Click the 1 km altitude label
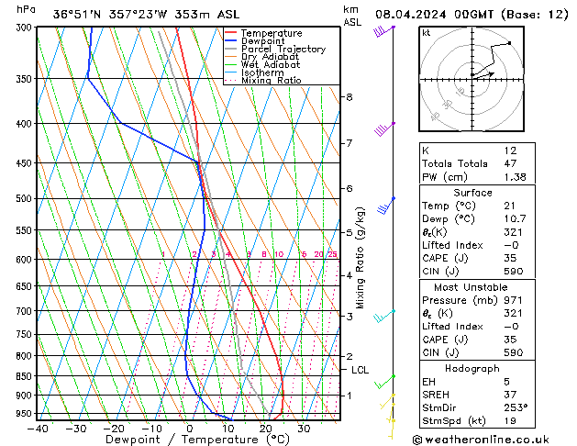This screenshot has height=446, width=577. pos(350,396)
